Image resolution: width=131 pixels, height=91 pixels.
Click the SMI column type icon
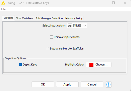pos(70,25)
